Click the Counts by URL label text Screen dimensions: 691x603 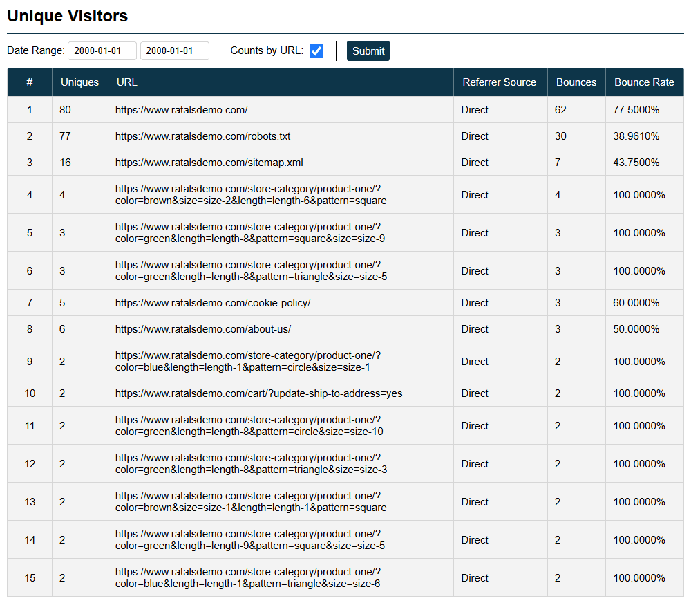pyautogui.click(x=267, y=50)
